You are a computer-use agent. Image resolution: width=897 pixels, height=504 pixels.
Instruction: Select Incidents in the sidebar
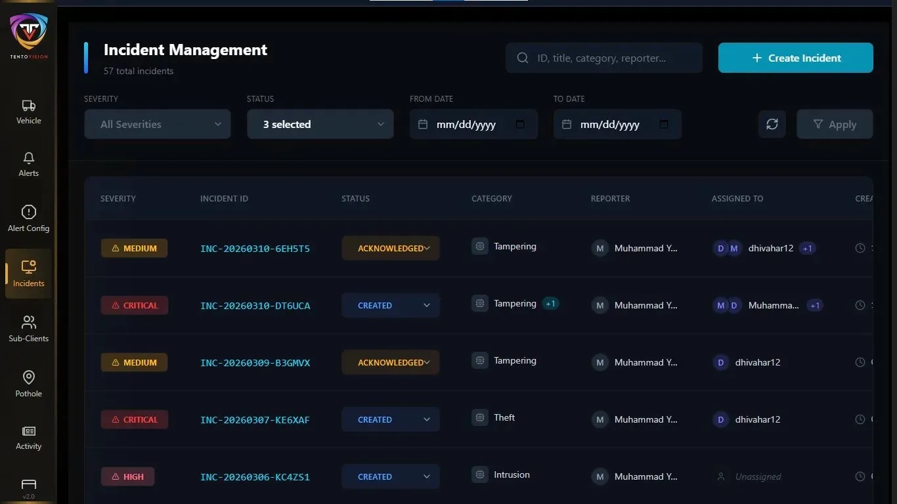(x=28, y=274)
